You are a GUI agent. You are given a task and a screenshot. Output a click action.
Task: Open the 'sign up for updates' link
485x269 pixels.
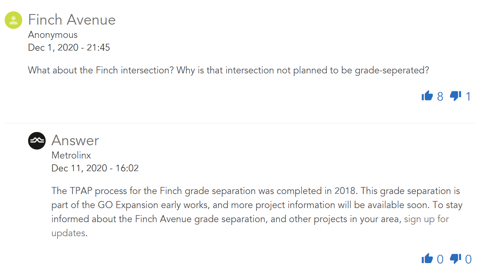(426, 219)
